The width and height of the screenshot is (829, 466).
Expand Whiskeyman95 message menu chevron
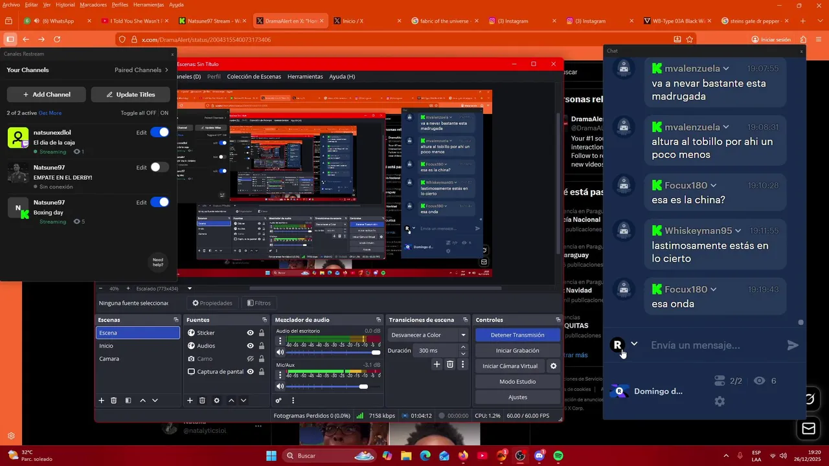pyautogui.click(x=738, y=231)
